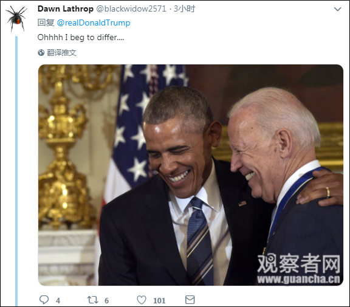Click the blue conversation thread line
This screenshot has height=307, width=350.
[x=16, y=171]
